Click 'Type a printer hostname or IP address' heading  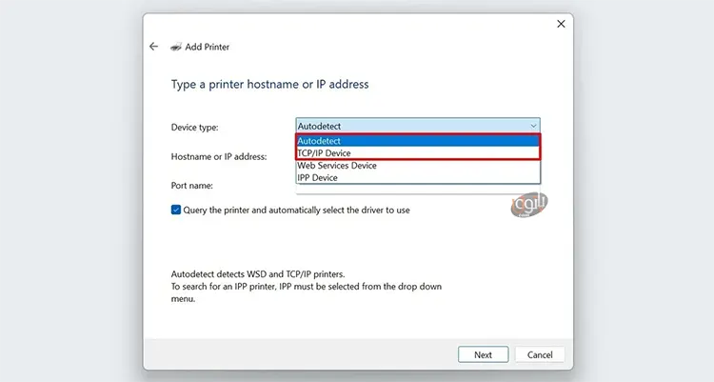(270, 85)
